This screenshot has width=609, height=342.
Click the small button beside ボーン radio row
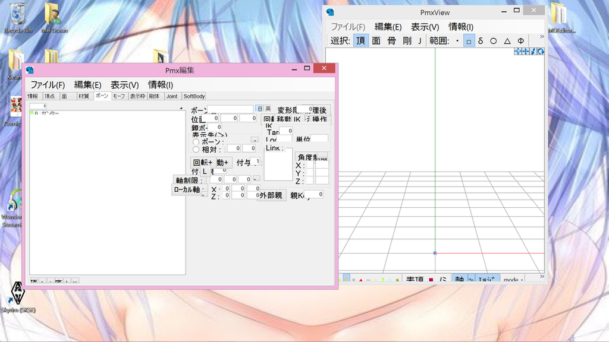[255, 140]
